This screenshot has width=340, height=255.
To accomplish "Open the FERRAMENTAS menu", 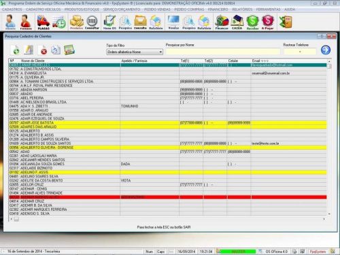I will [x=268, y=10].
